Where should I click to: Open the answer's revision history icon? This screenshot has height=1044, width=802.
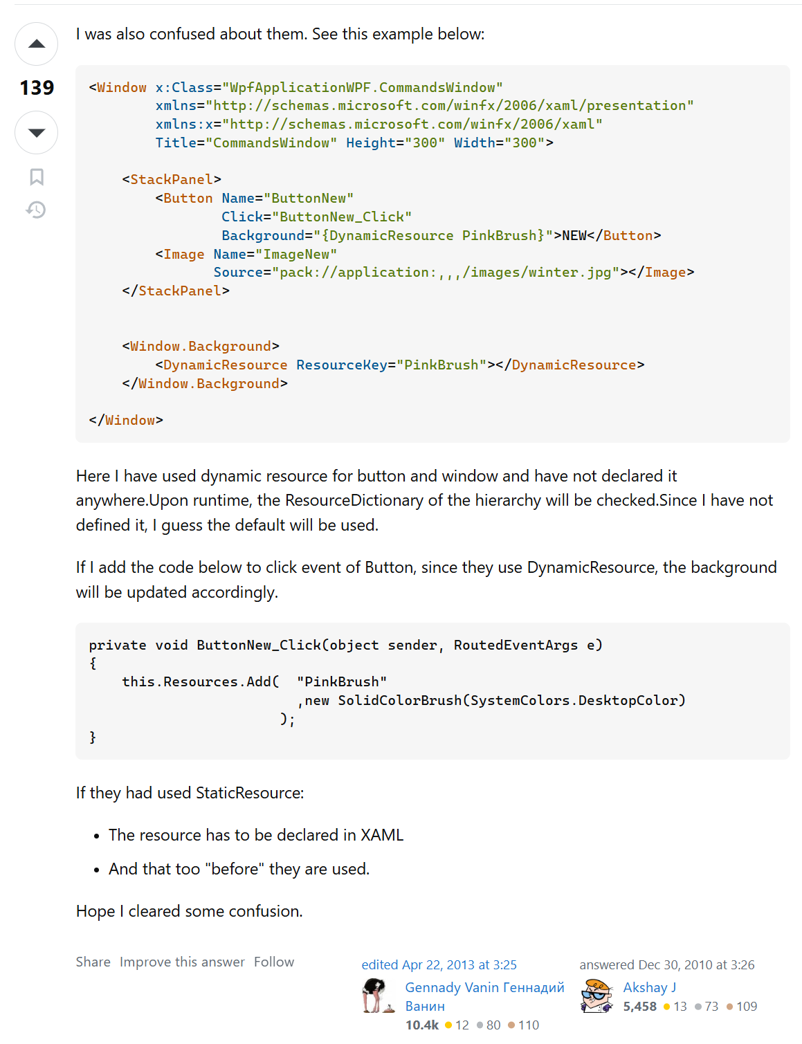[x=36, y=210]
